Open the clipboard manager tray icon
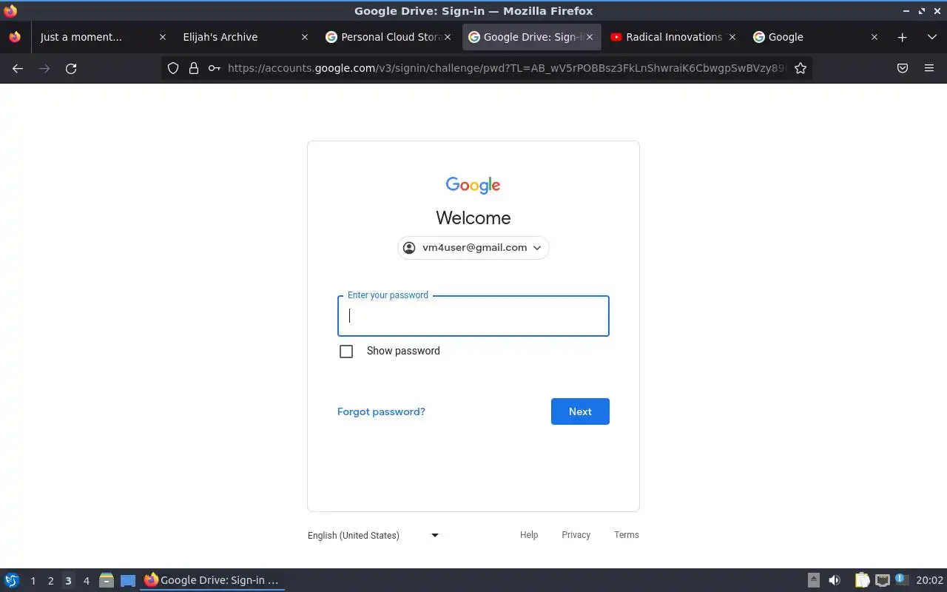Viewport: 947px width, 592px height. coord(863,580)
